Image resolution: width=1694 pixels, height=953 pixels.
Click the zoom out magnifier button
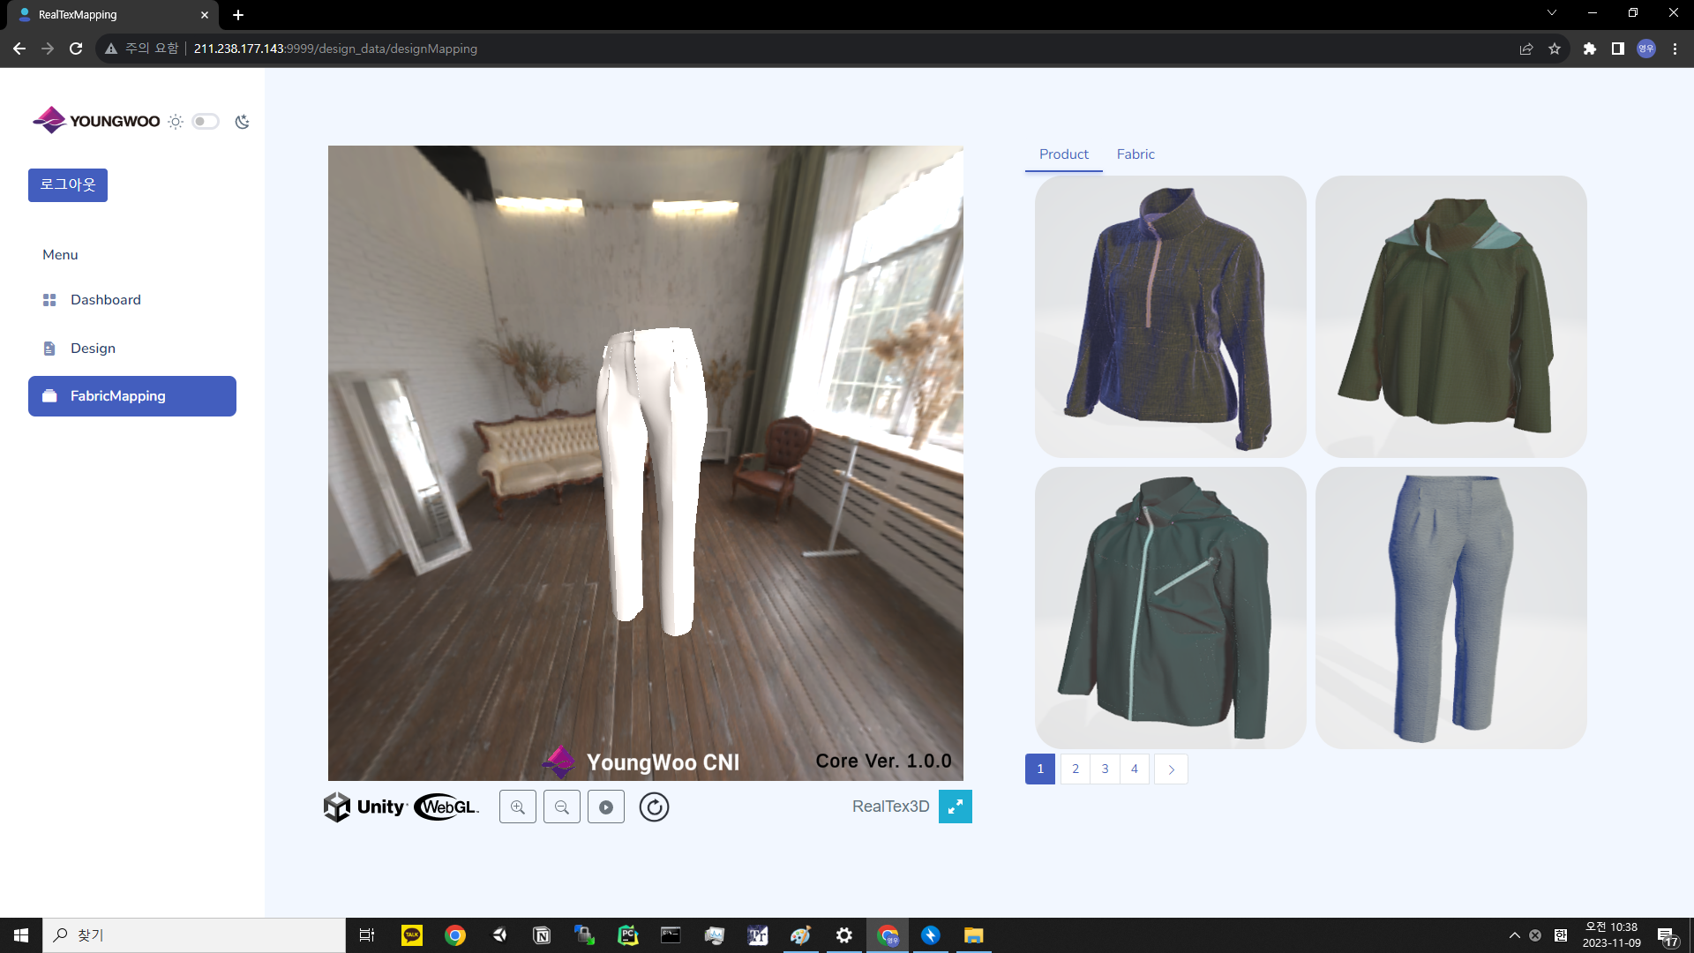tap(562, 807)
